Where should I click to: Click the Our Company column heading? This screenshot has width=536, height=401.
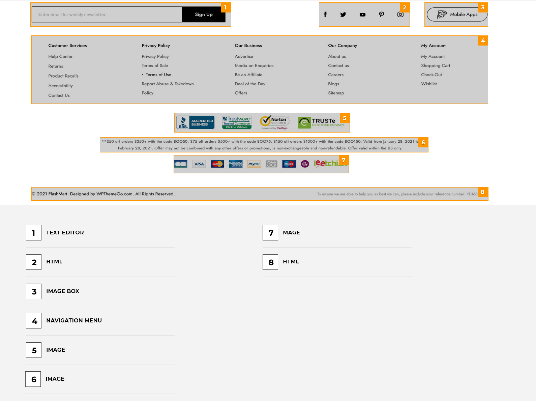tap(343, 46)
